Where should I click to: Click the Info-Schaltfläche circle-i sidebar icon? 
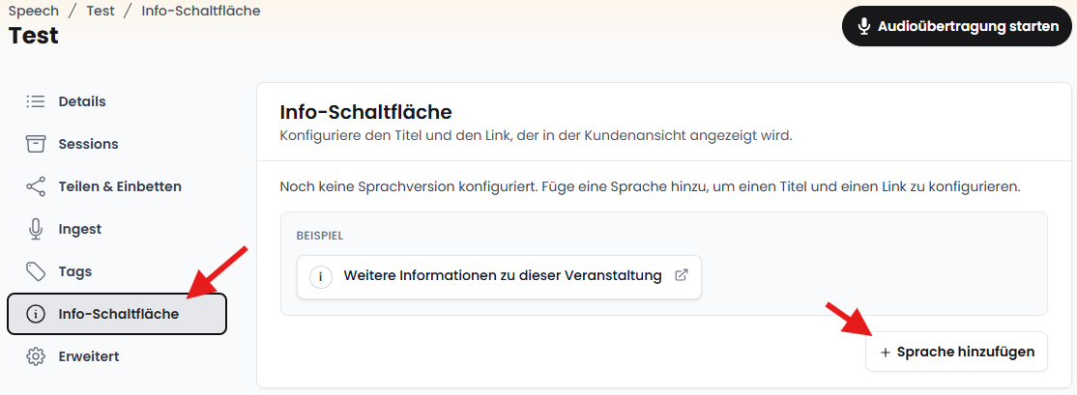coord(35,314)
